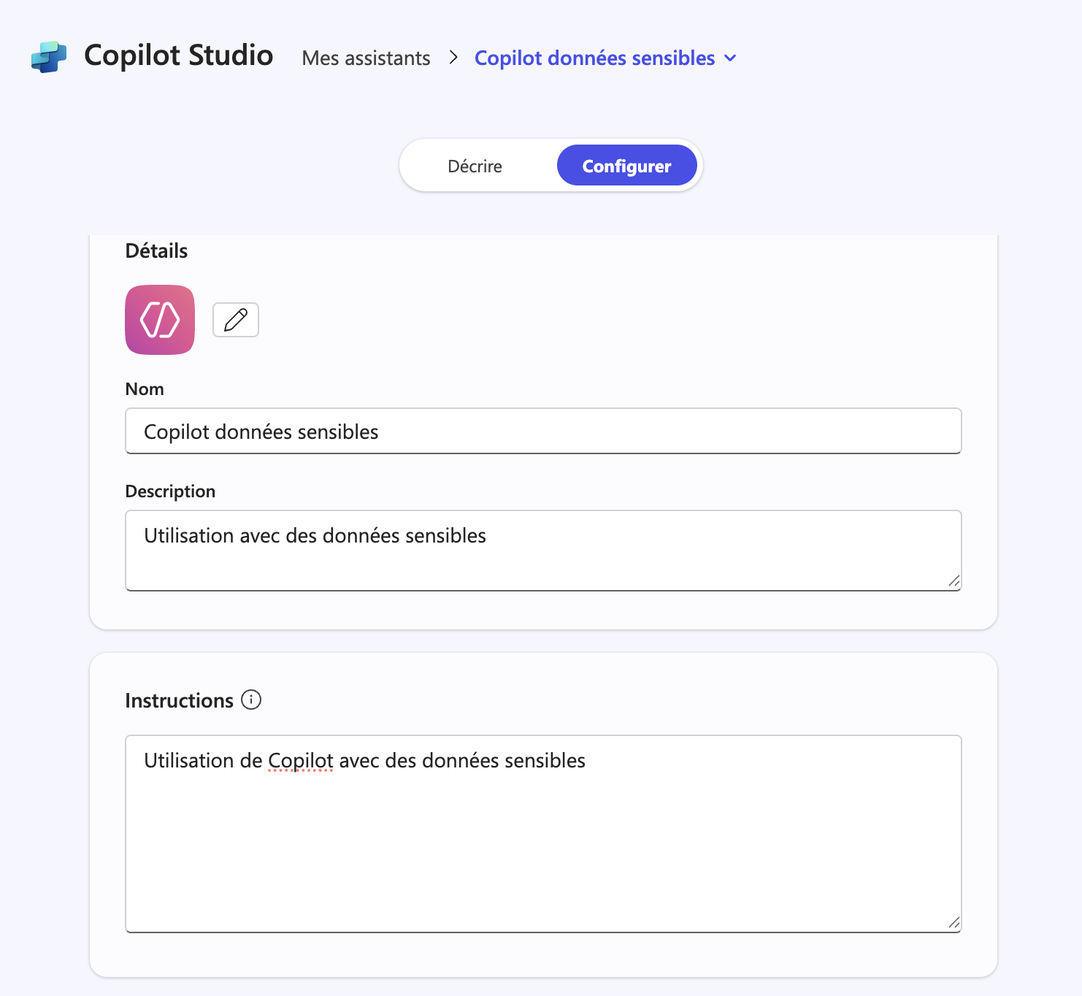
Task: Click the Nom field label
Action: click(x=145, y=389)
